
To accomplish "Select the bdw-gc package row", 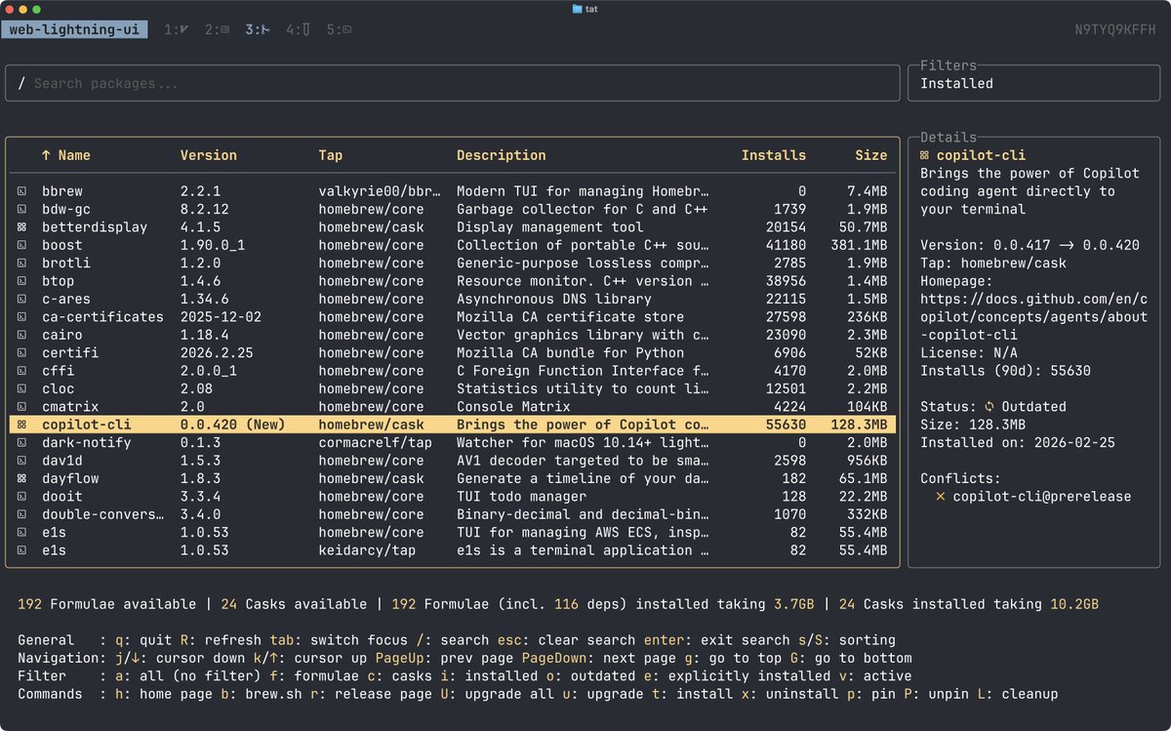I will click(453, 209).
